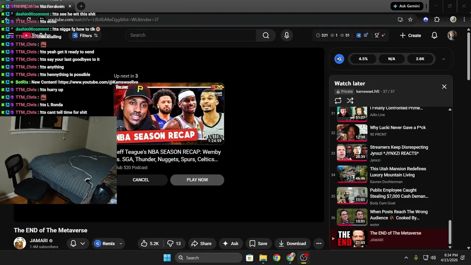Bookmark this page with the star icon
Viewport: 471px width, 265px height.
click(410, 20)
